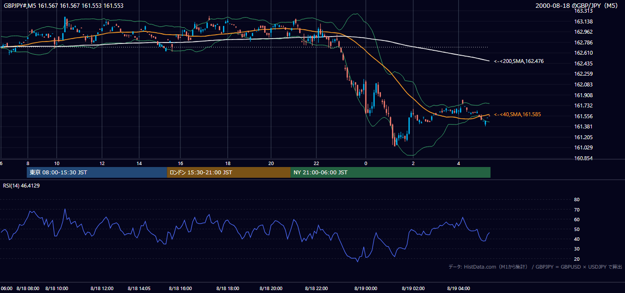Click RSI scale level 30
The height and width of the screenshot is (293, 625).
(x=577, y=249)
